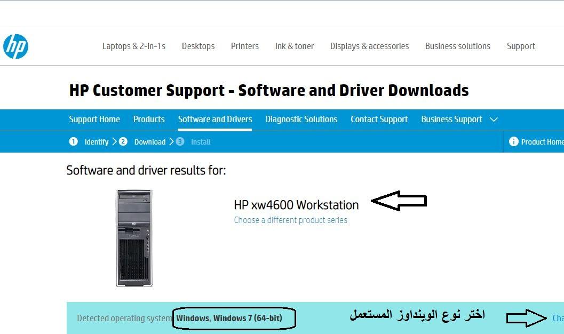This screenshot has height=334, width=564.
Task: Click Software and driver results heading
Action: (x=146, y=170)
